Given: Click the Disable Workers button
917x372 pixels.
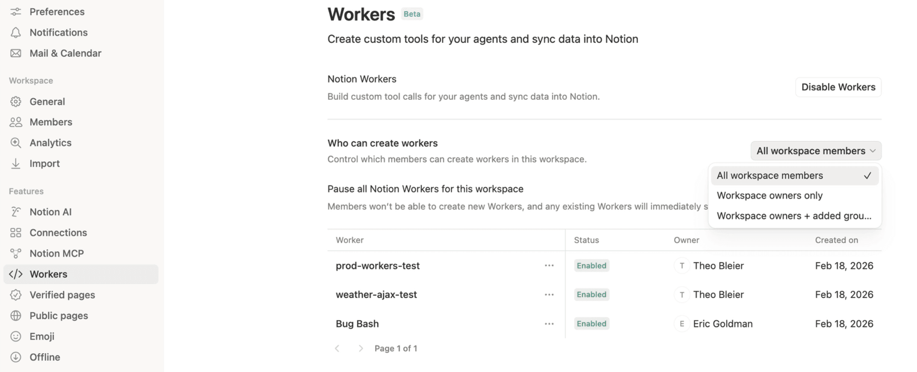Looking at the screenshot, I should pyautogui.click(x=838, y=87).
